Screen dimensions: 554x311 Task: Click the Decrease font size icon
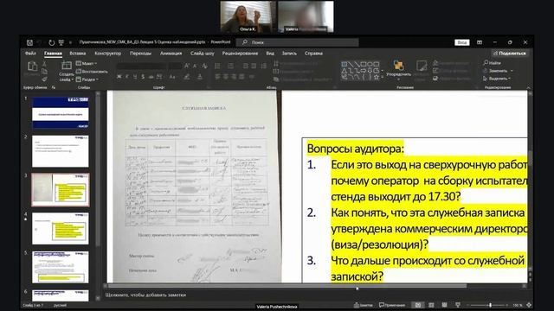pos(195,66)
